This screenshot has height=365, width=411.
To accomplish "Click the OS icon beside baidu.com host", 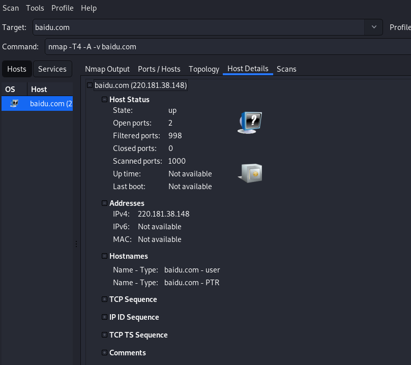I will (x=14, y=104).
